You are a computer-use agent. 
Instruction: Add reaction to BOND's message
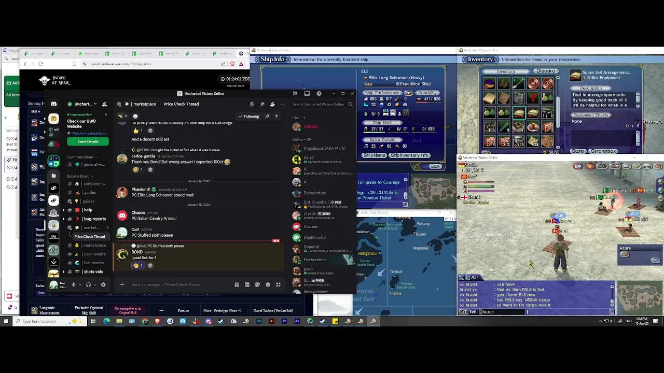[x=150, y=266]
